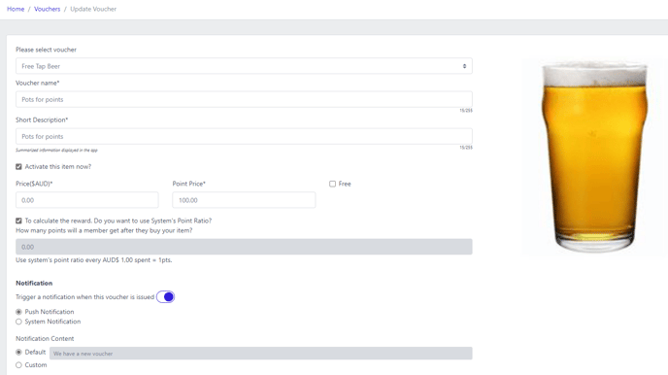Check the Free checkbox
Viewport: 668px width, 375px height.
click(x=332, y=184)
